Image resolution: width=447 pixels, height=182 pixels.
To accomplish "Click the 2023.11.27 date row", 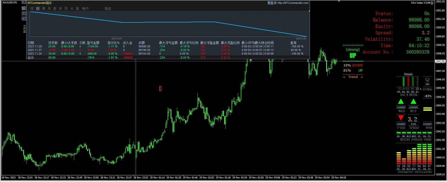I will pos(35,50).
